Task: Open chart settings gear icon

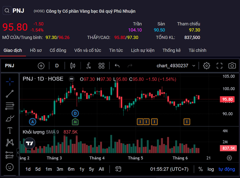Action: (x=206, y=65)
